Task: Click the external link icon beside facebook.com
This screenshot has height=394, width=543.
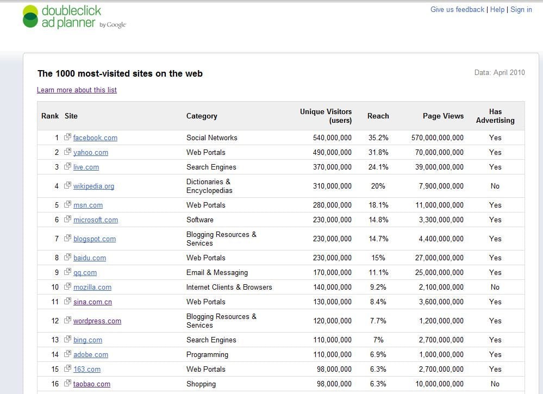Action: 68,137
